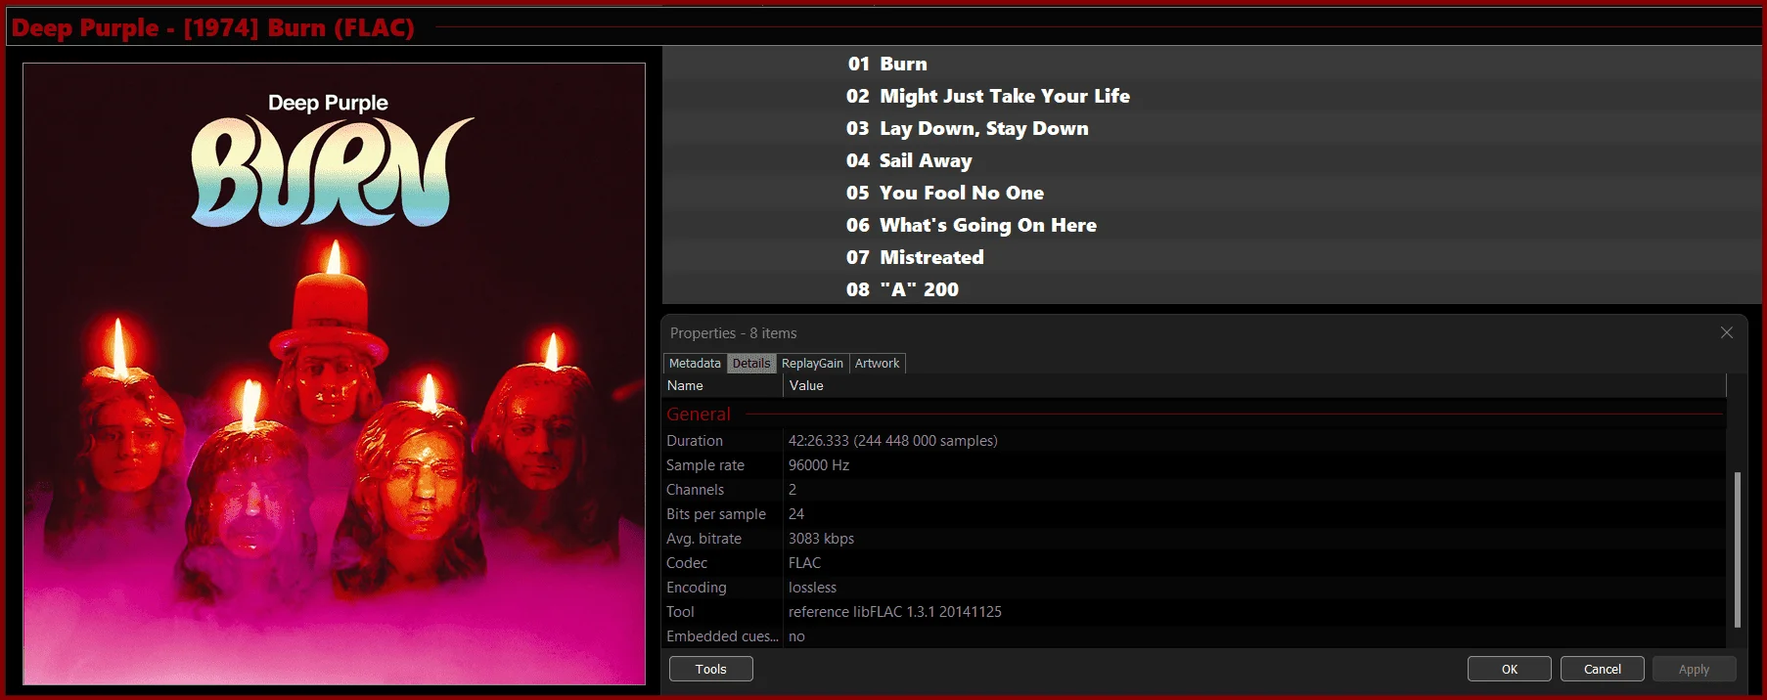
Task: Select track 02 Might Just Take Your Life
Action: (1211, 96)
